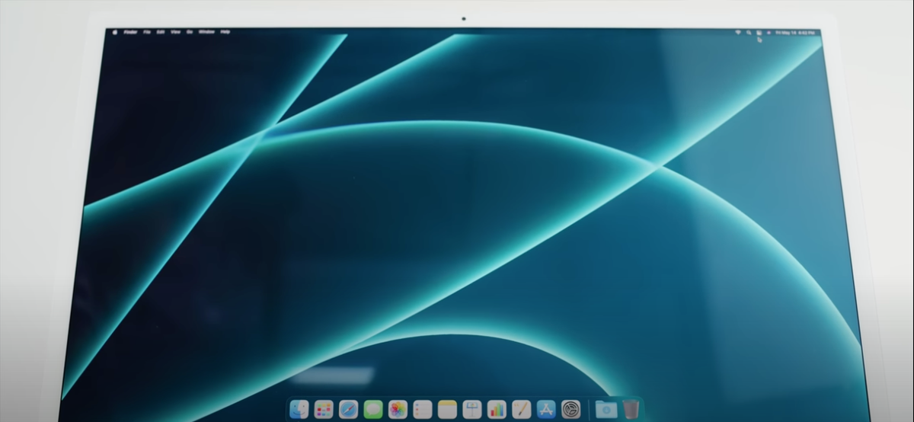Open the App Store from the Dock

546,409
